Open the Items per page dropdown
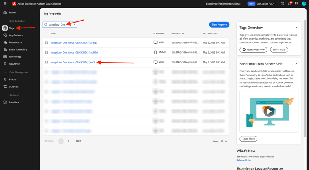This screenshot has height=170, width=309. [224, 141]
